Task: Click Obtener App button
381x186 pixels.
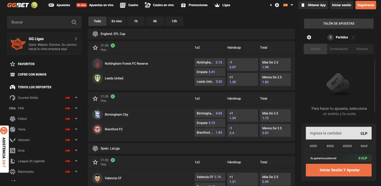Action: 313,5
